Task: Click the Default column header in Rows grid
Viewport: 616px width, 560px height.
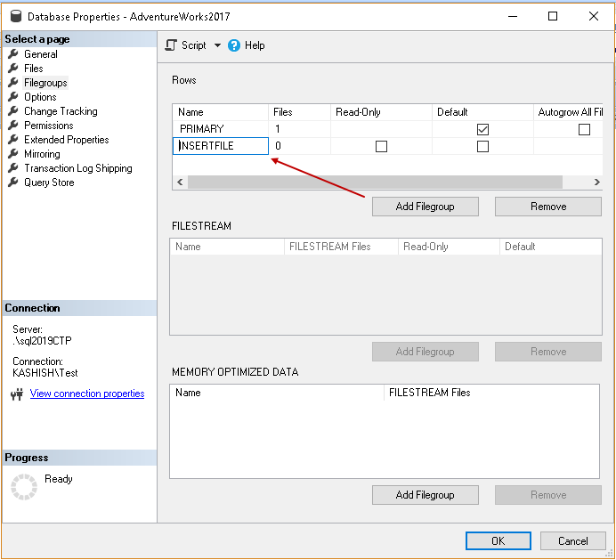Action: coord(482,112)
